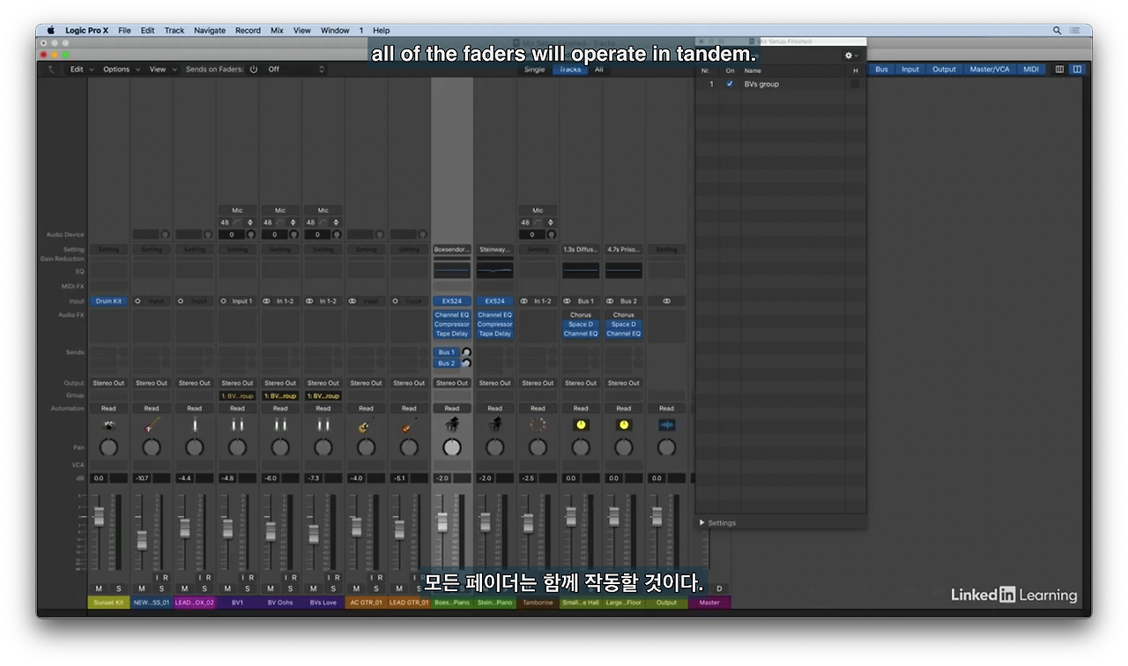Screen dimensions: 1128x666
Task: Click the BVs Love channel track icon
Action: pyautogui.click(x=323, y=425)
